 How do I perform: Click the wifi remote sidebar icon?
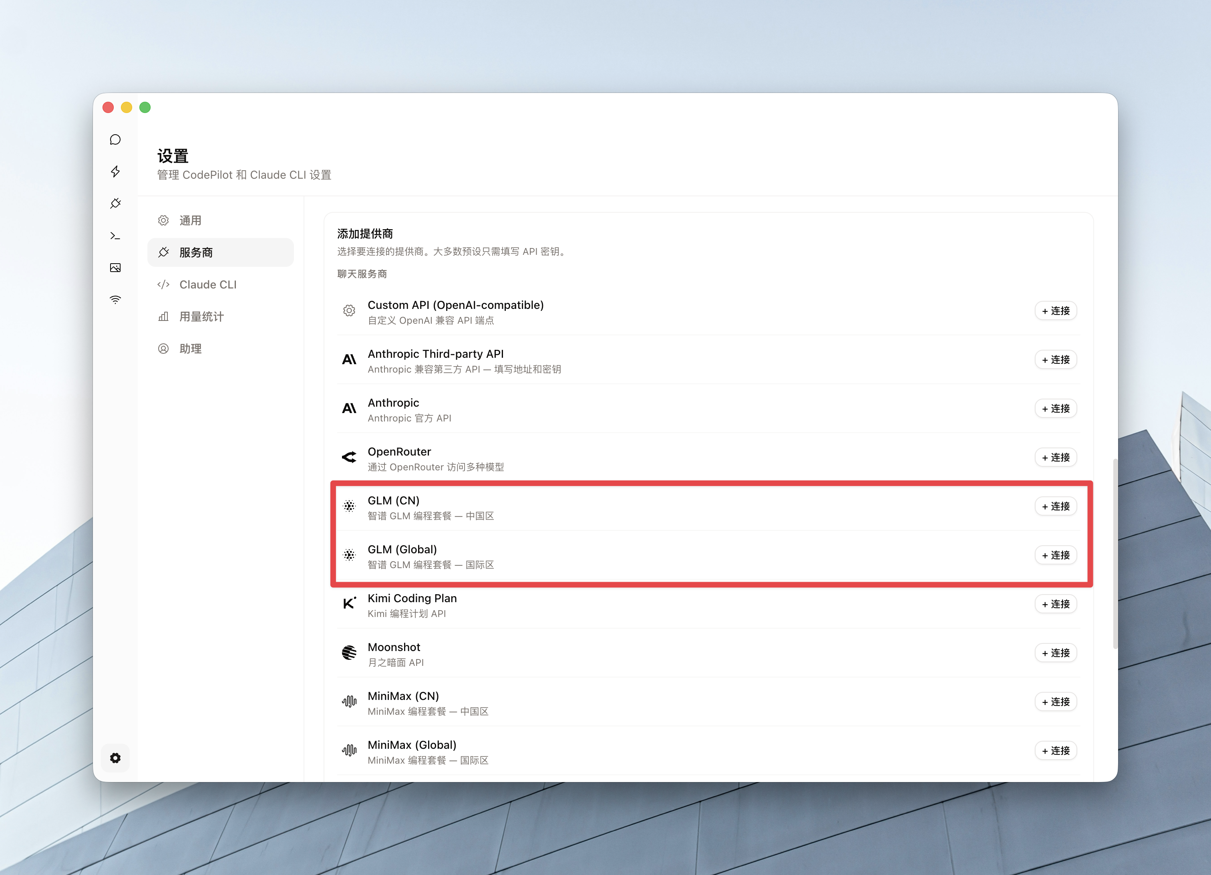click(x=115, y=300)
